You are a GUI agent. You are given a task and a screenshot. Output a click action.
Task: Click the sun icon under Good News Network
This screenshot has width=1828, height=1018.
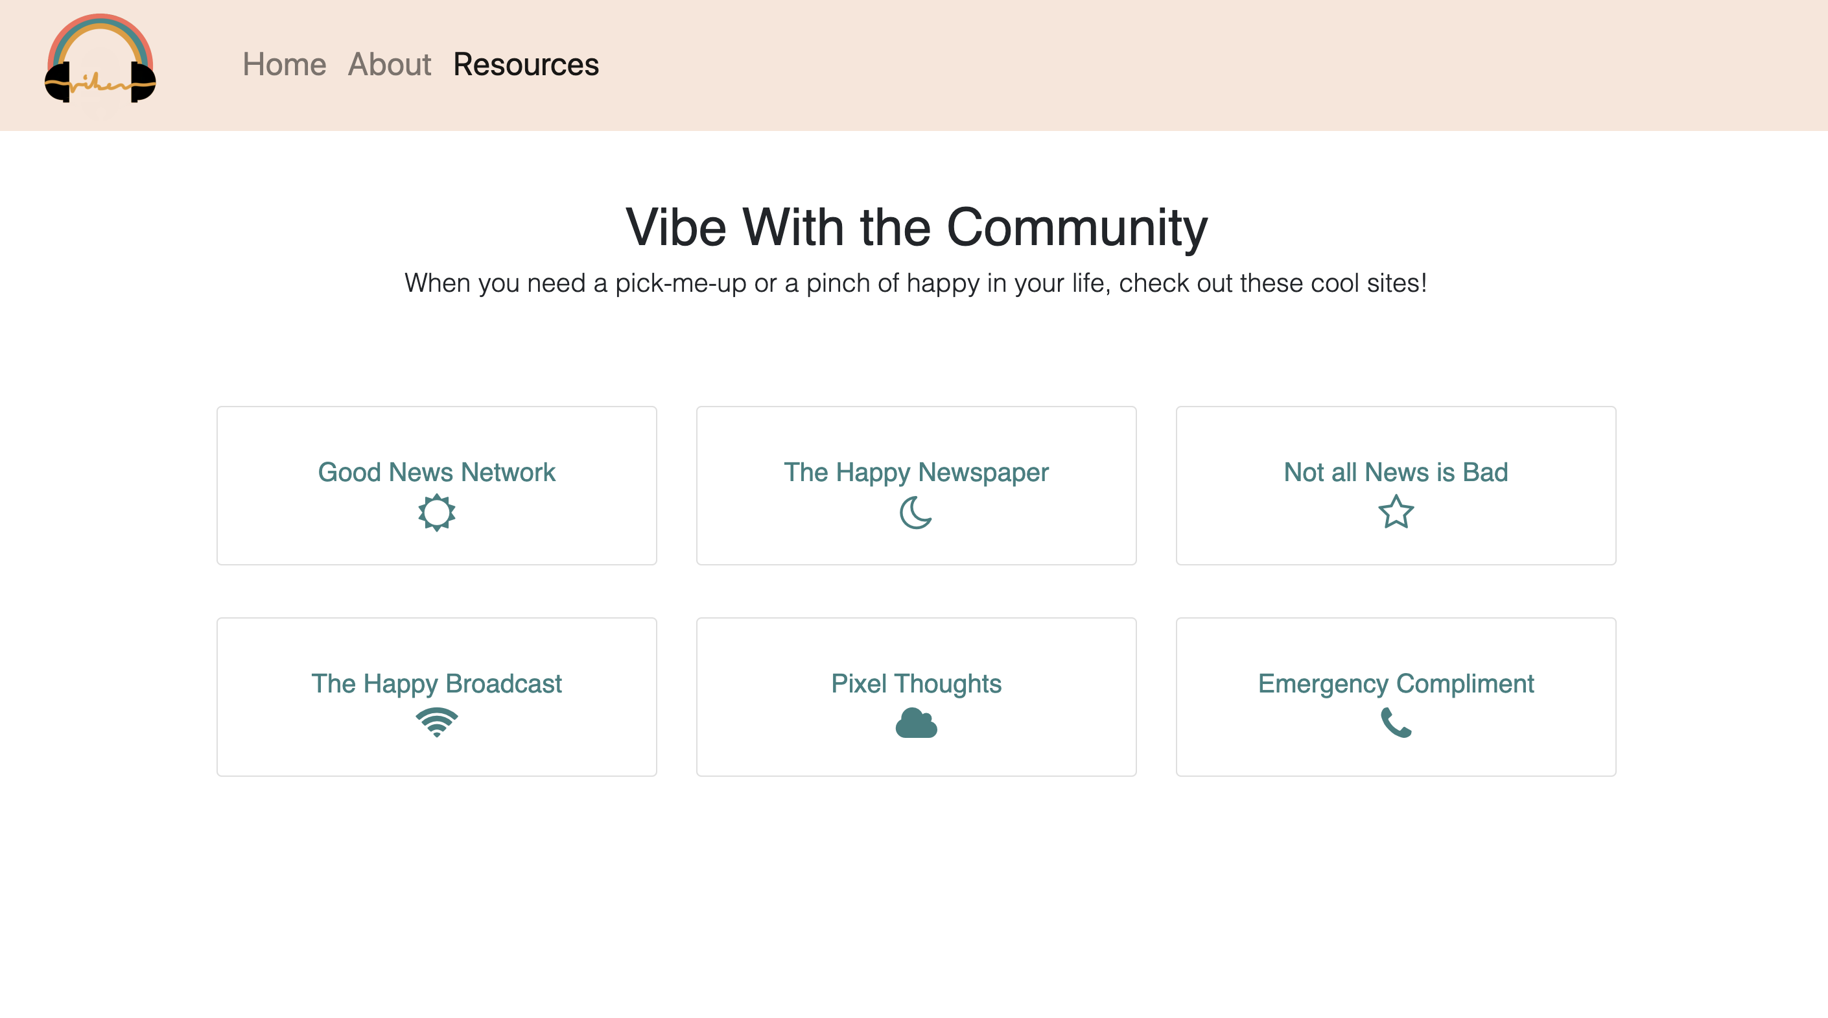pyautogui.click(x=436, y=512)
